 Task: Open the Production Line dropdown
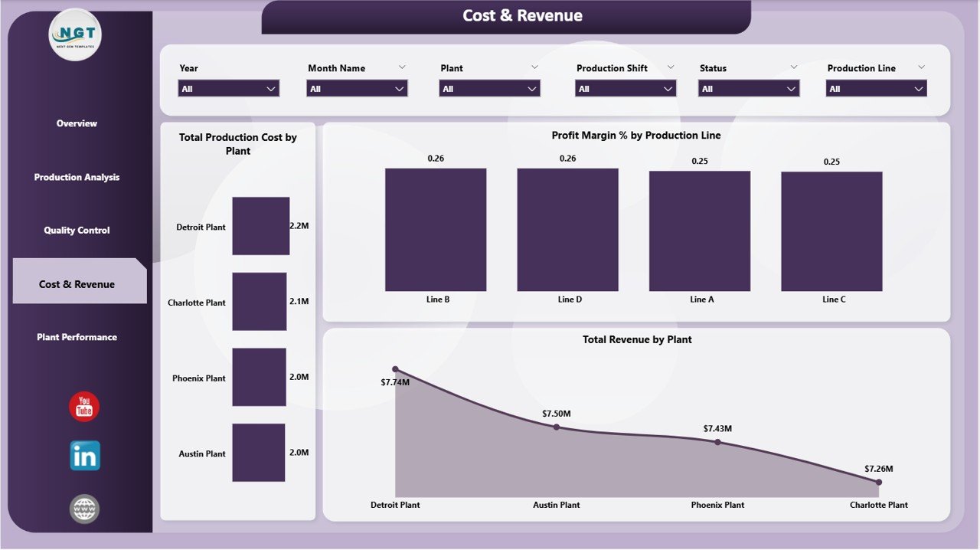875,88
